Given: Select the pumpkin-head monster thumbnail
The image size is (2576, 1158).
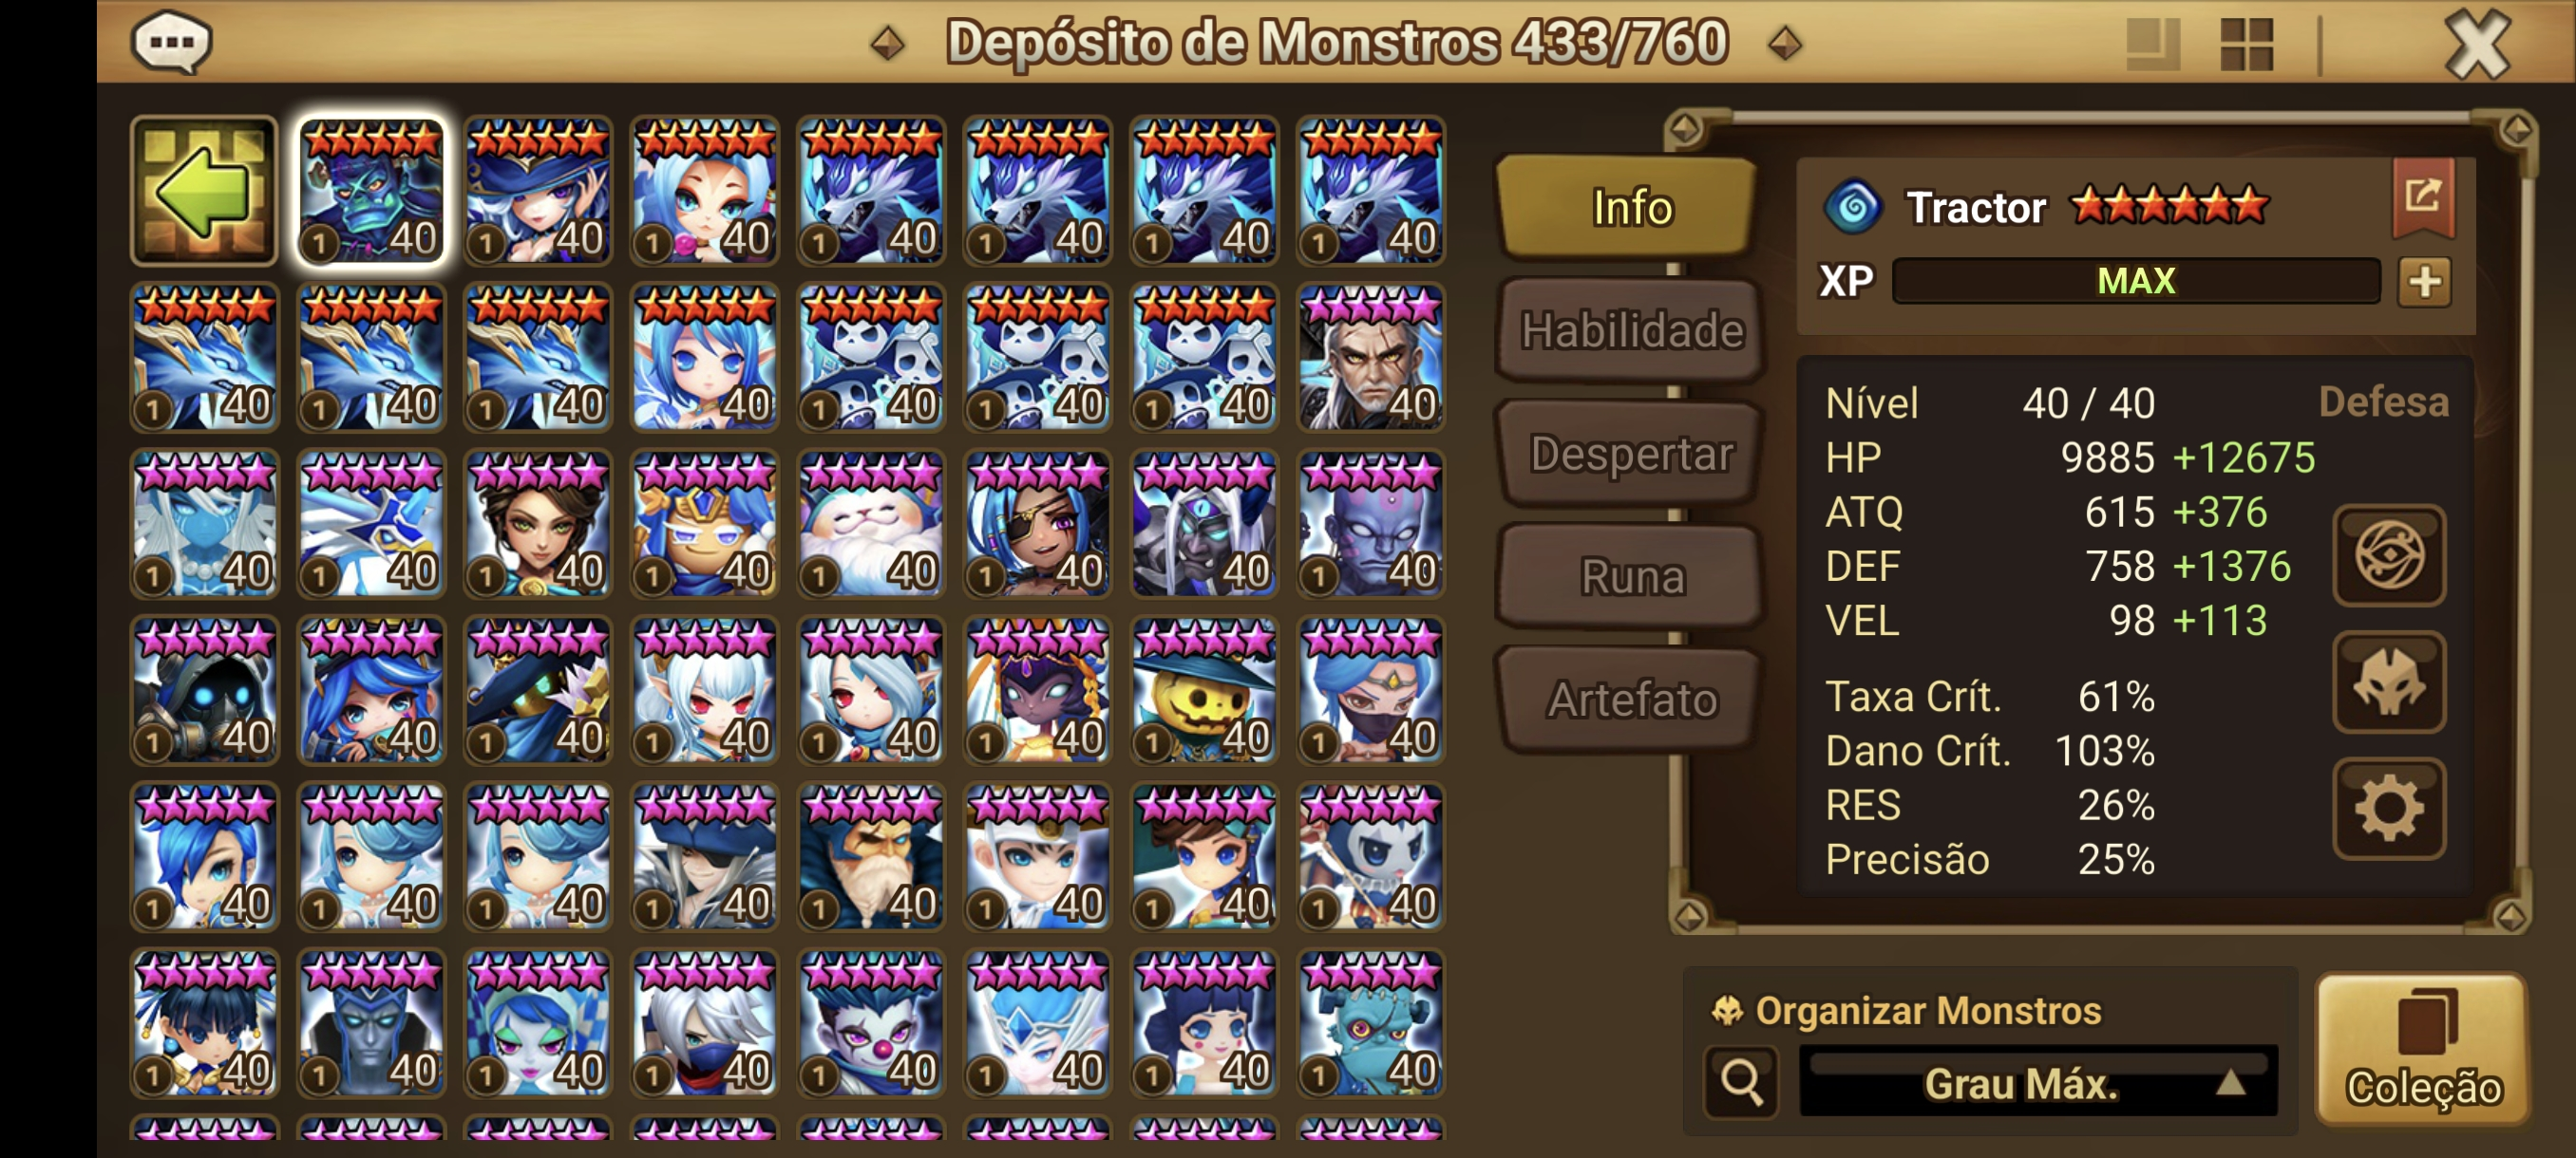Looking at the screenshot, I should pos(1204,690).
